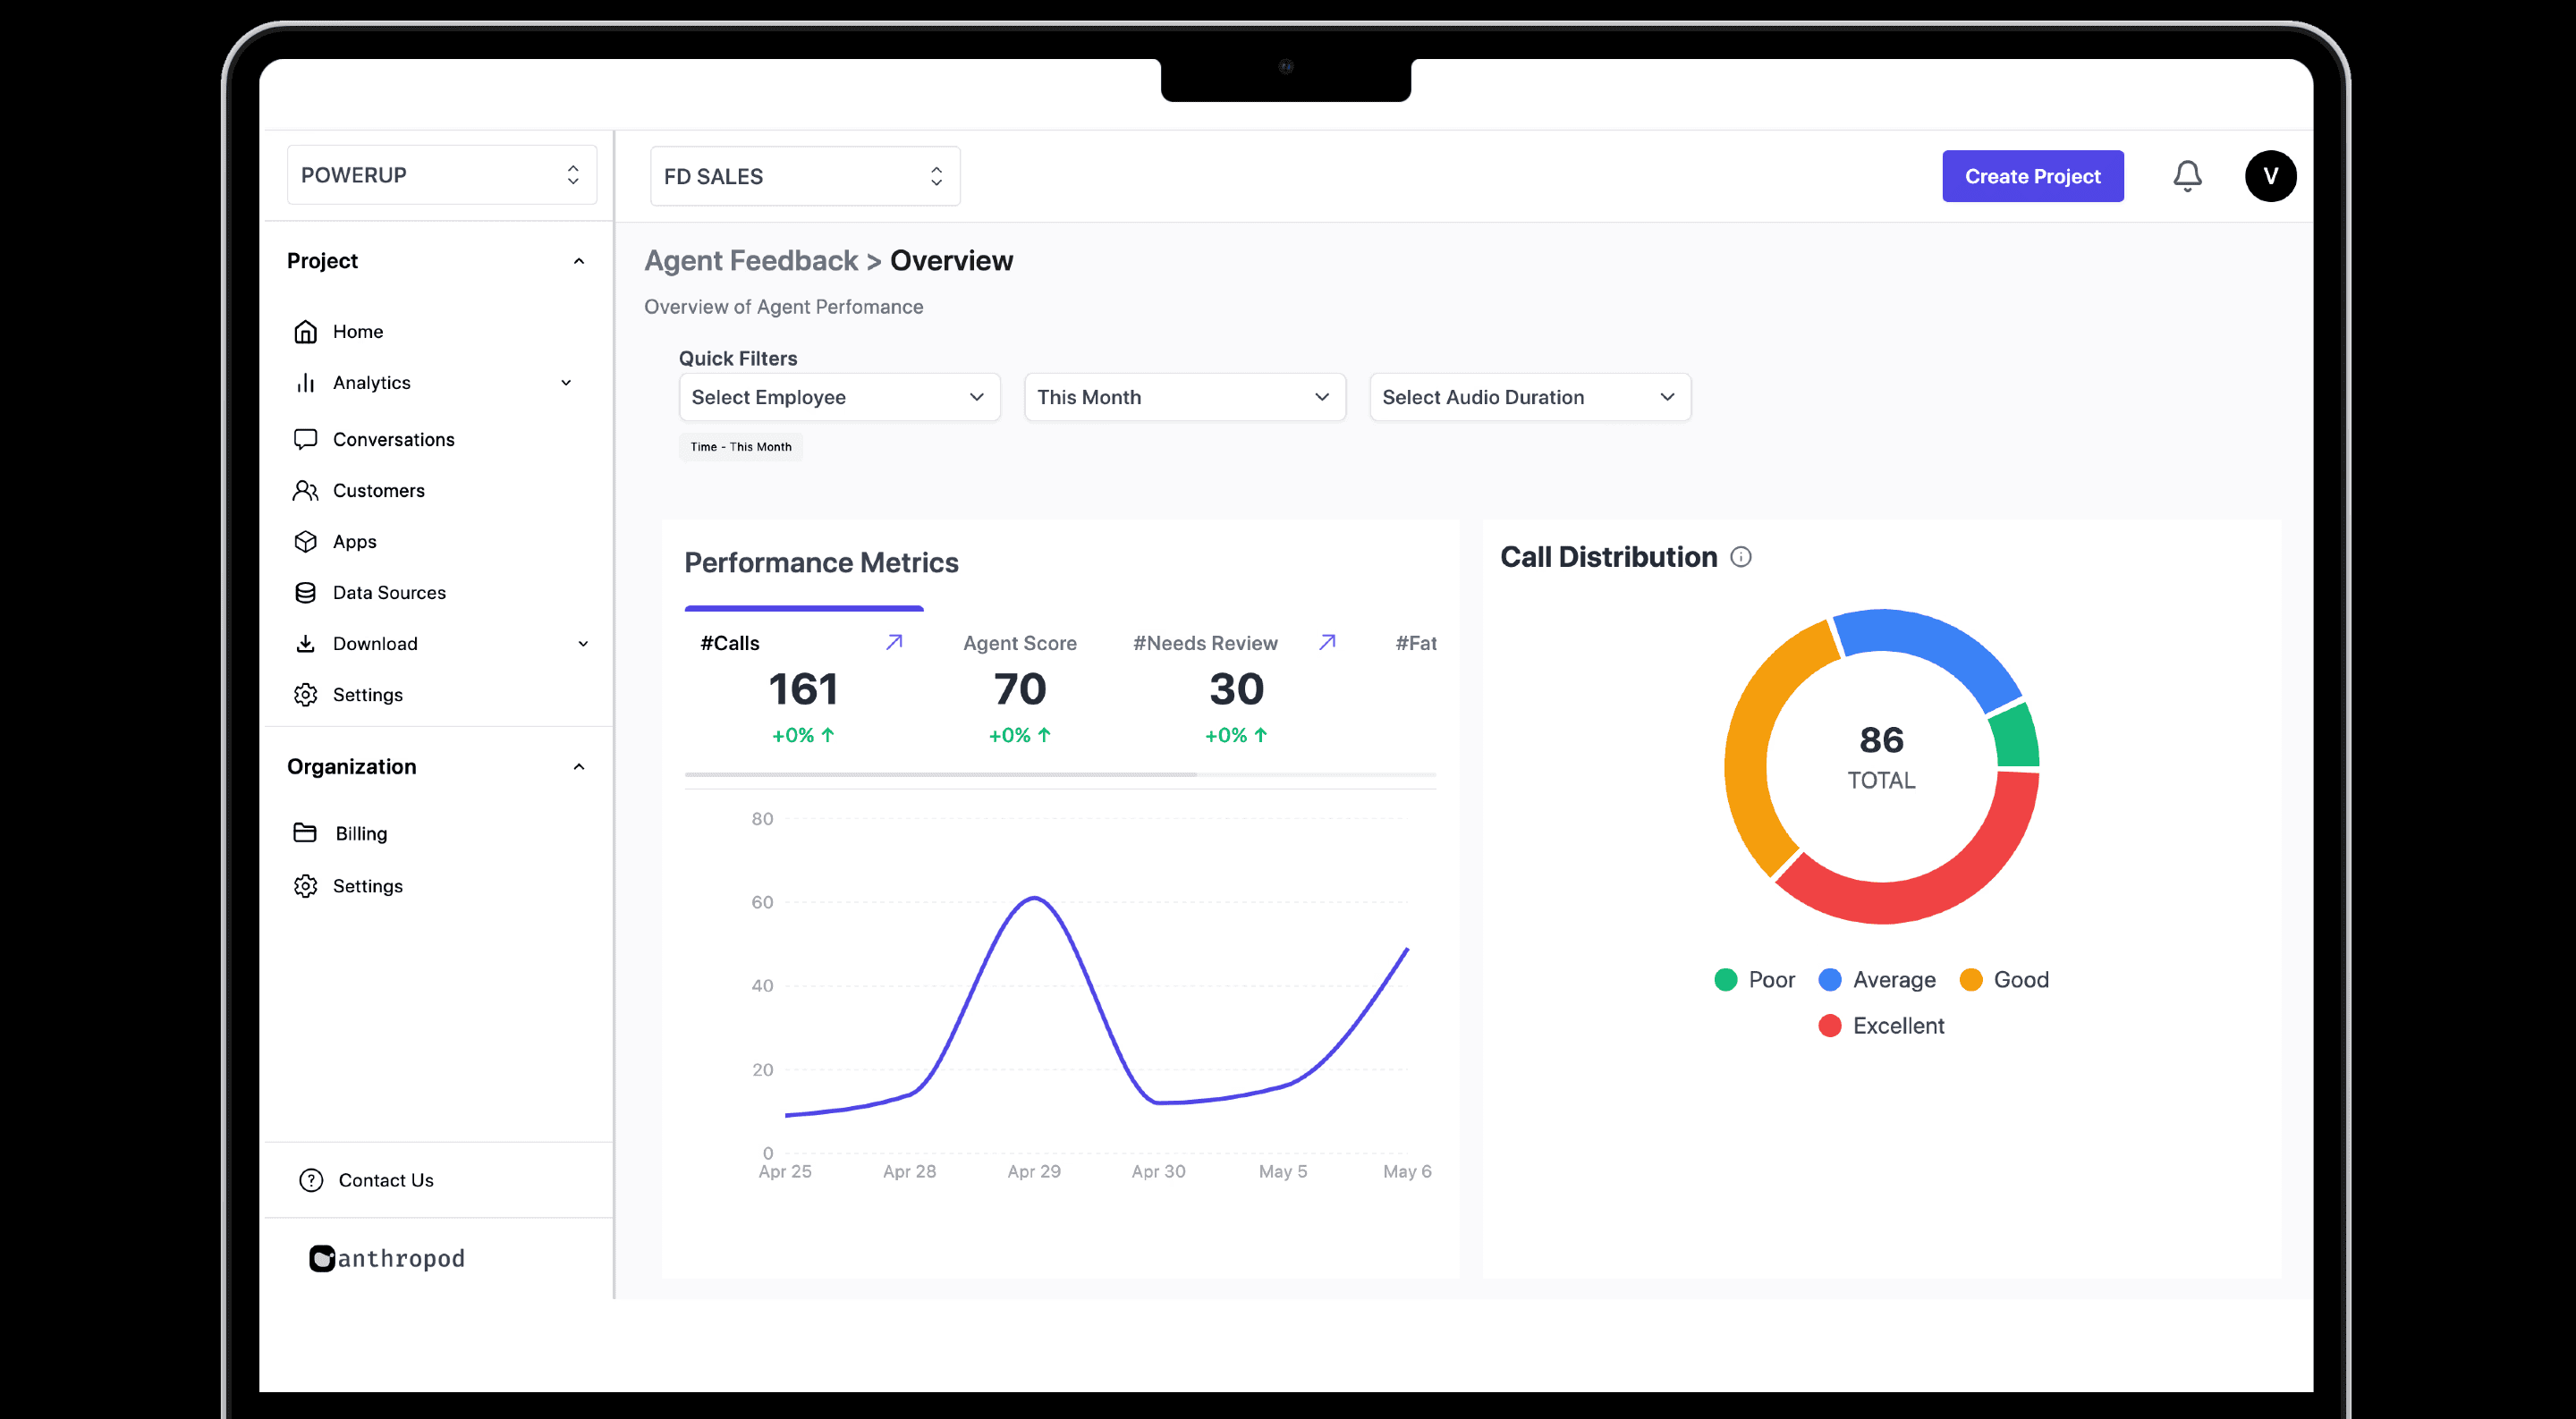Click the green Poor donut segment
The height and width of the screenshot is (1419, 2576).
[x=2017, y=737]
